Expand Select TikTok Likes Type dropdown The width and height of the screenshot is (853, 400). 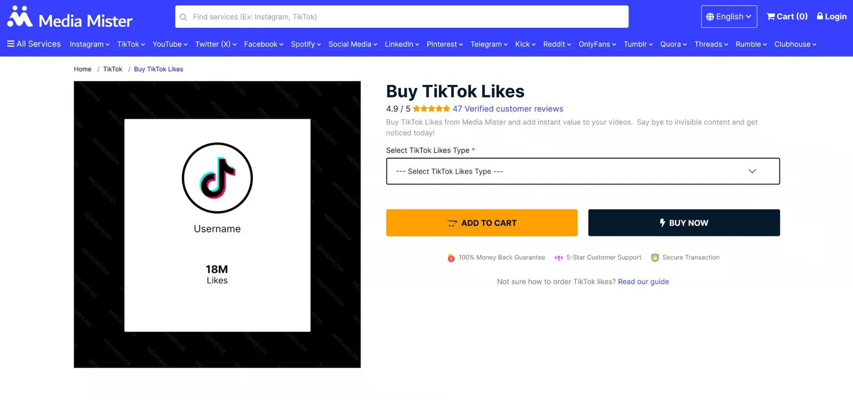583,171
